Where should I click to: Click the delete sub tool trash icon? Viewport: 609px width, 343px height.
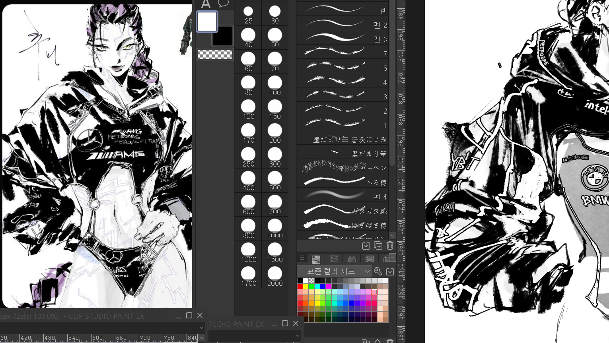point(390,246)
